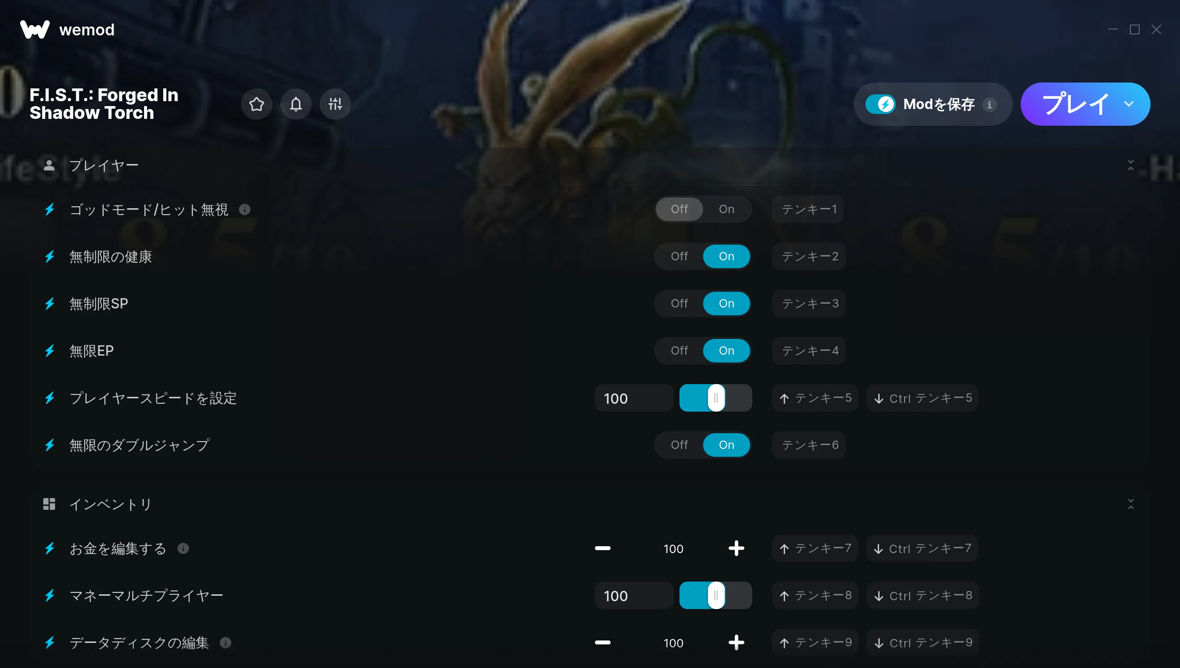Image resolution: width=1180 pixels, height=668 pixels.
Task: Open notifications via the bell icon
Action: coord(295,104)
